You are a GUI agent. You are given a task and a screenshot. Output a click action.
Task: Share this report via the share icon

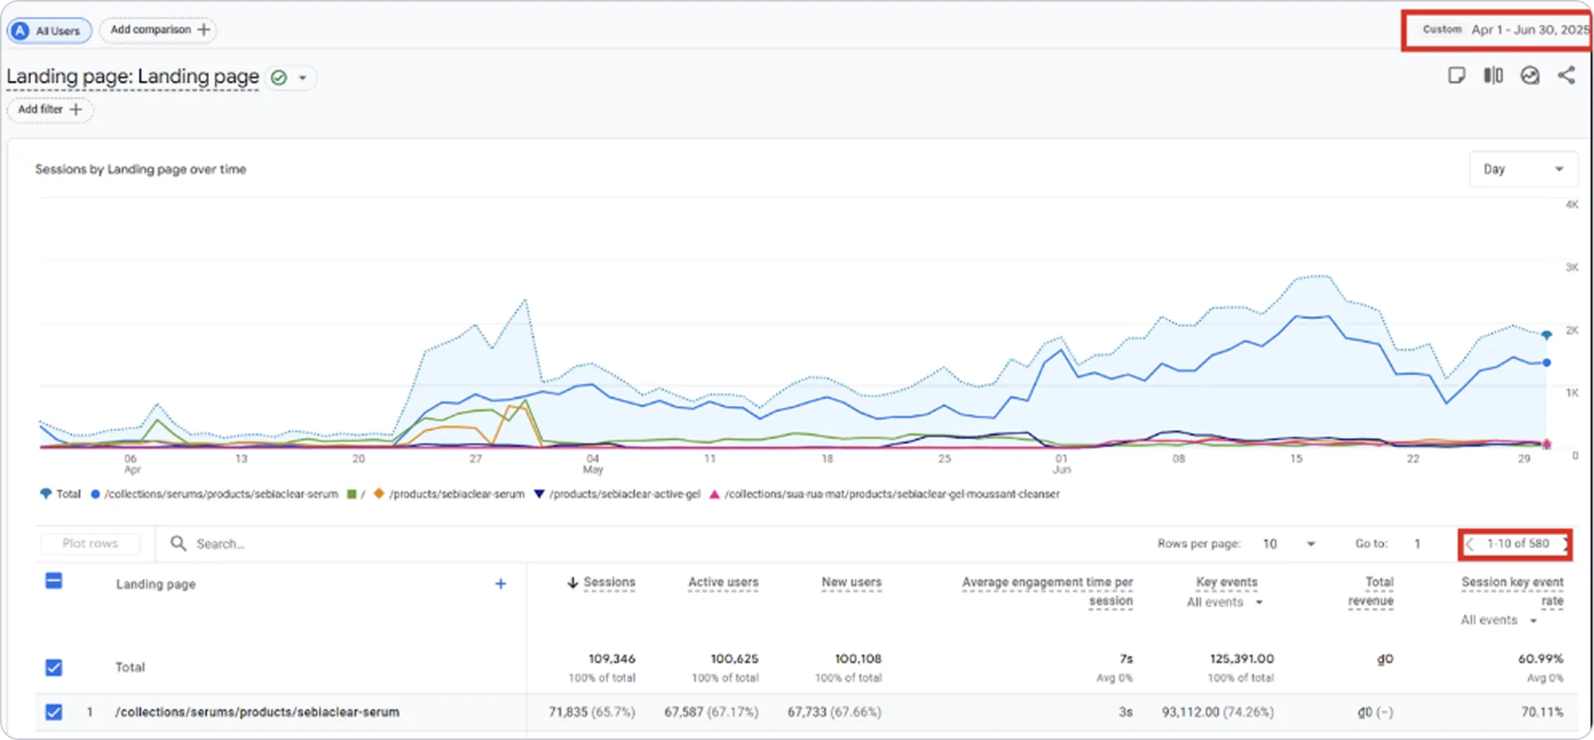(1567, 76)
